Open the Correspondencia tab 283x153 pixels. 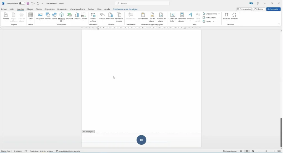78,9
